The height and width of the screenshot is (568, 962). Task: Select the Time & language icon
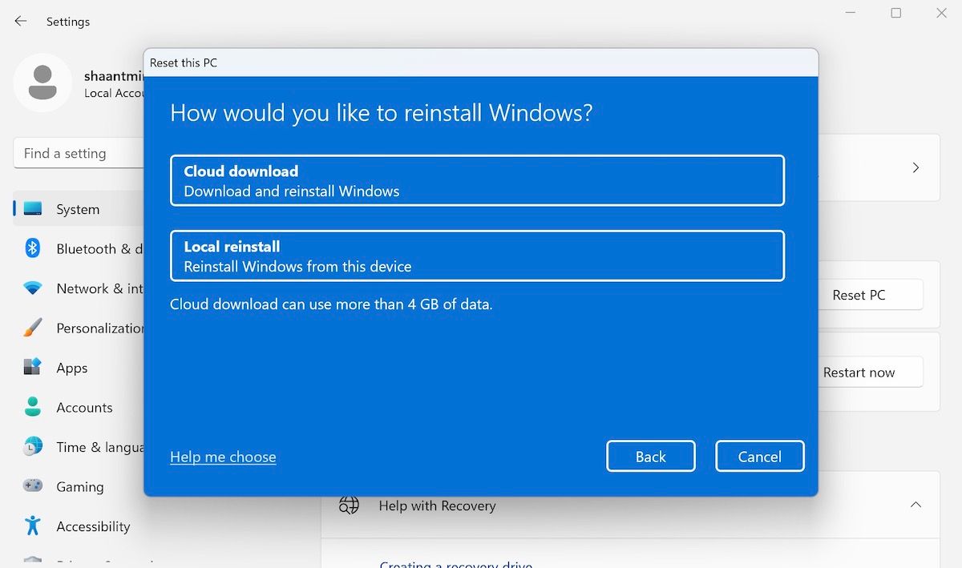pos(35,447)
